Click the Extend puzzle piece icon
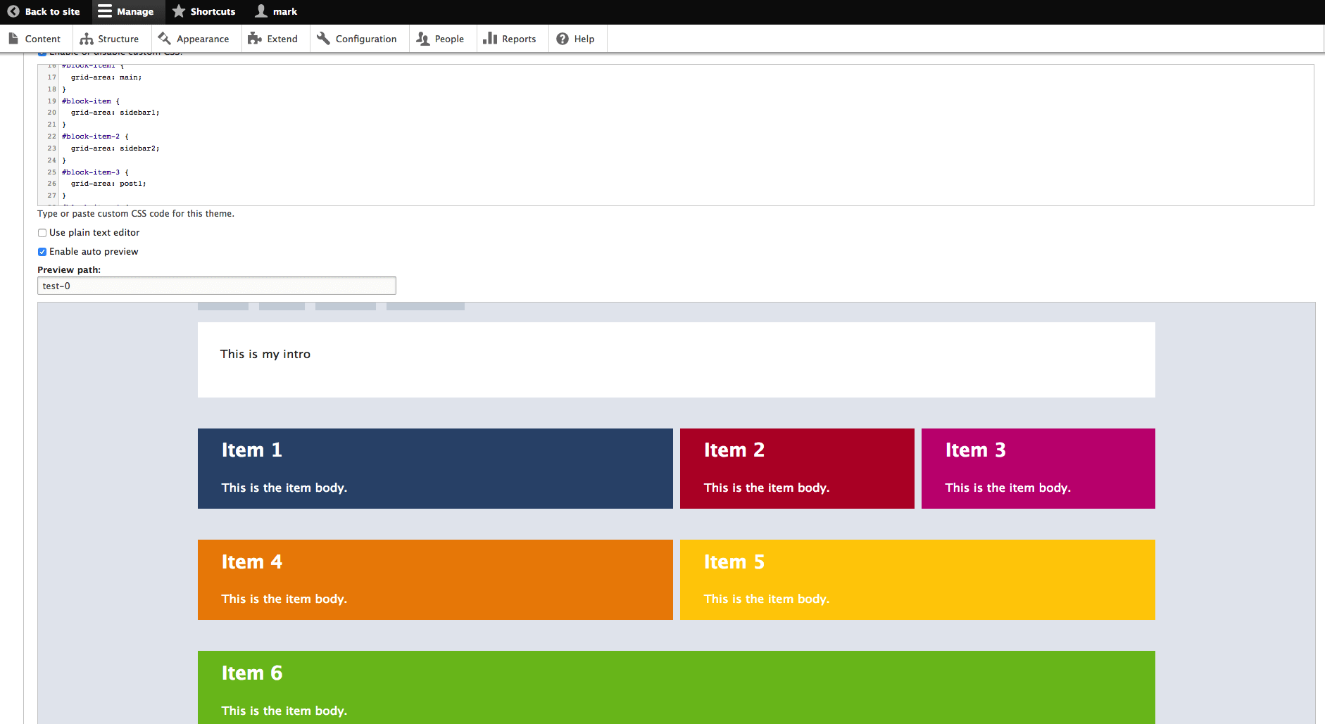 tap(255, 39)
